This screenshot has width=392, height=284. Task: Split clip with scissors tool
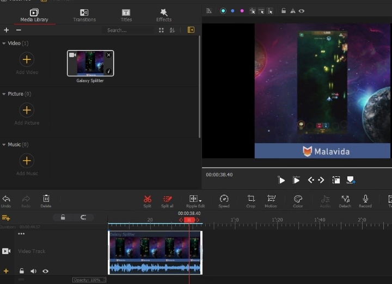147,201
